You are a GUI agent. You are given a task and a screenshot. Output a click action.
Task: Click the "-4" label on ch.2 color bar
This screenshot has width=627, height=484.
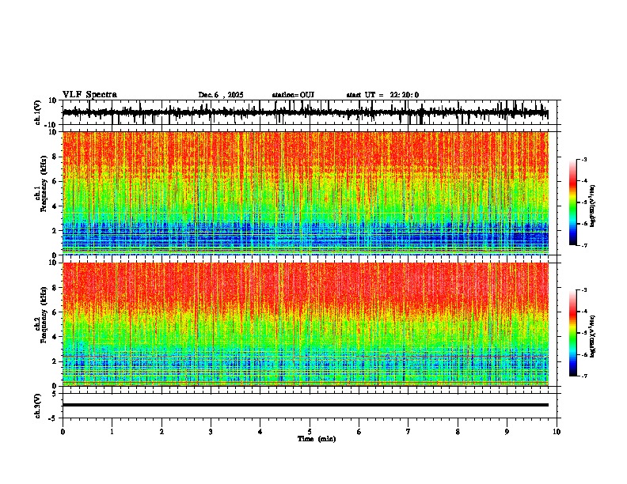pos(583,312)
